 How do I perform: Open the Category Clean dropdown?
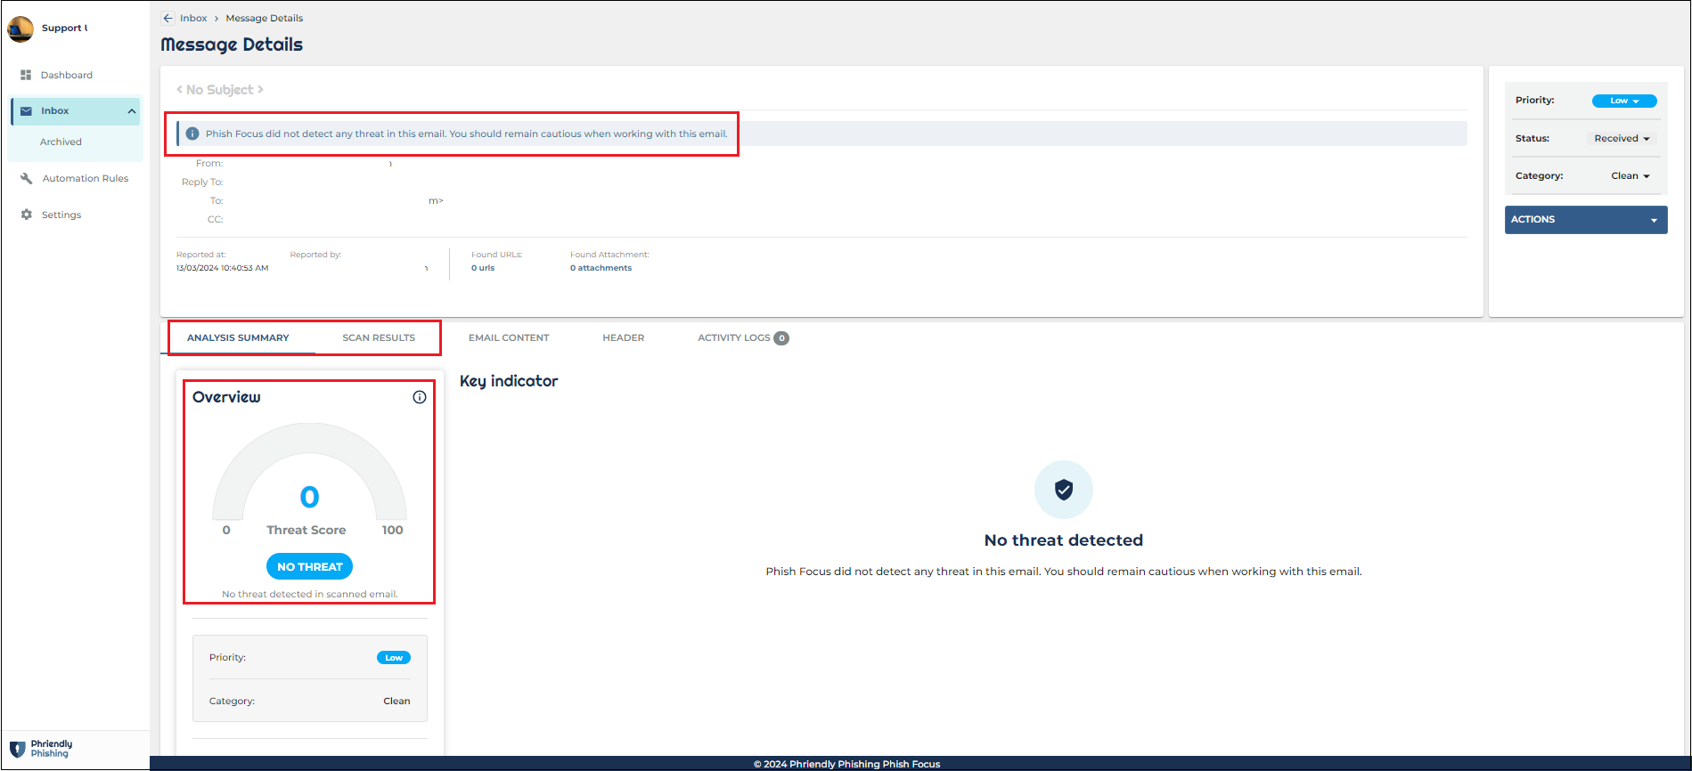pyautogui.click(x=1631, y=176)
